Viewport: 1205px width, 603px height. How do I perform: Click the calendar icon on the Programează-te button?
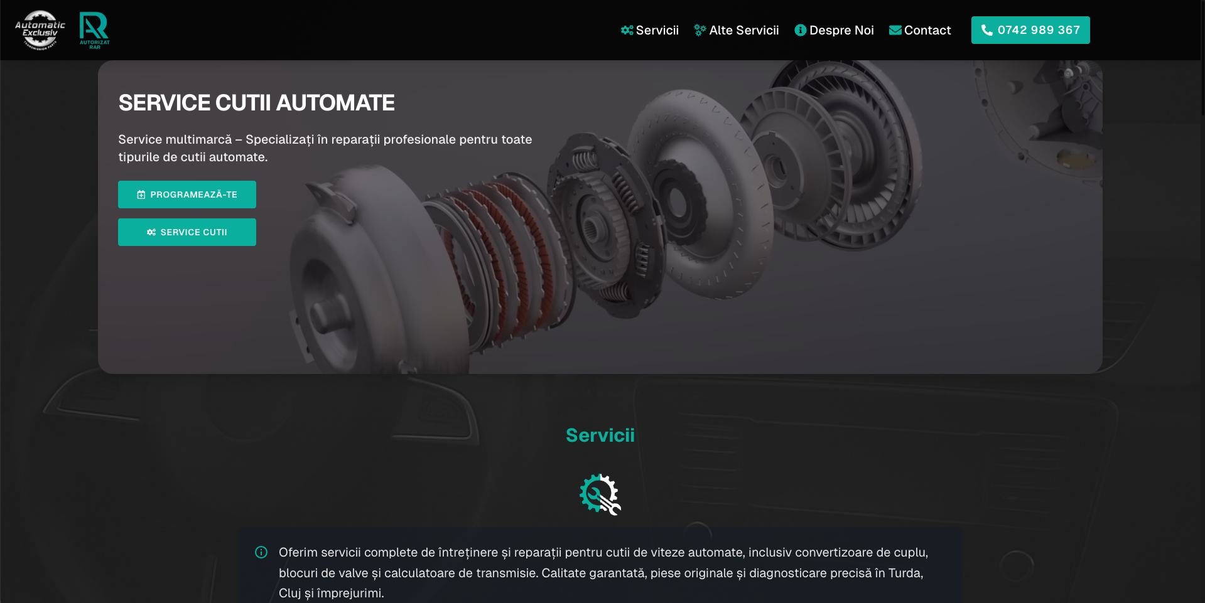tap(141, 195)
